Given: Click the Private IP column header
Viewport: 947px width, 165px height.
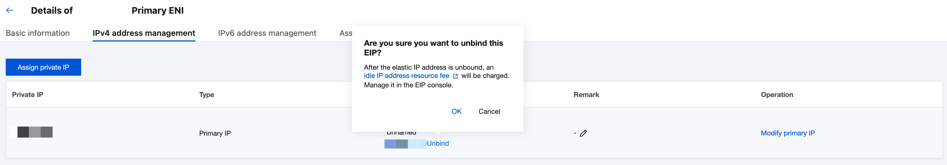Looking at the screenshot, I should click(x=27, y=95).
